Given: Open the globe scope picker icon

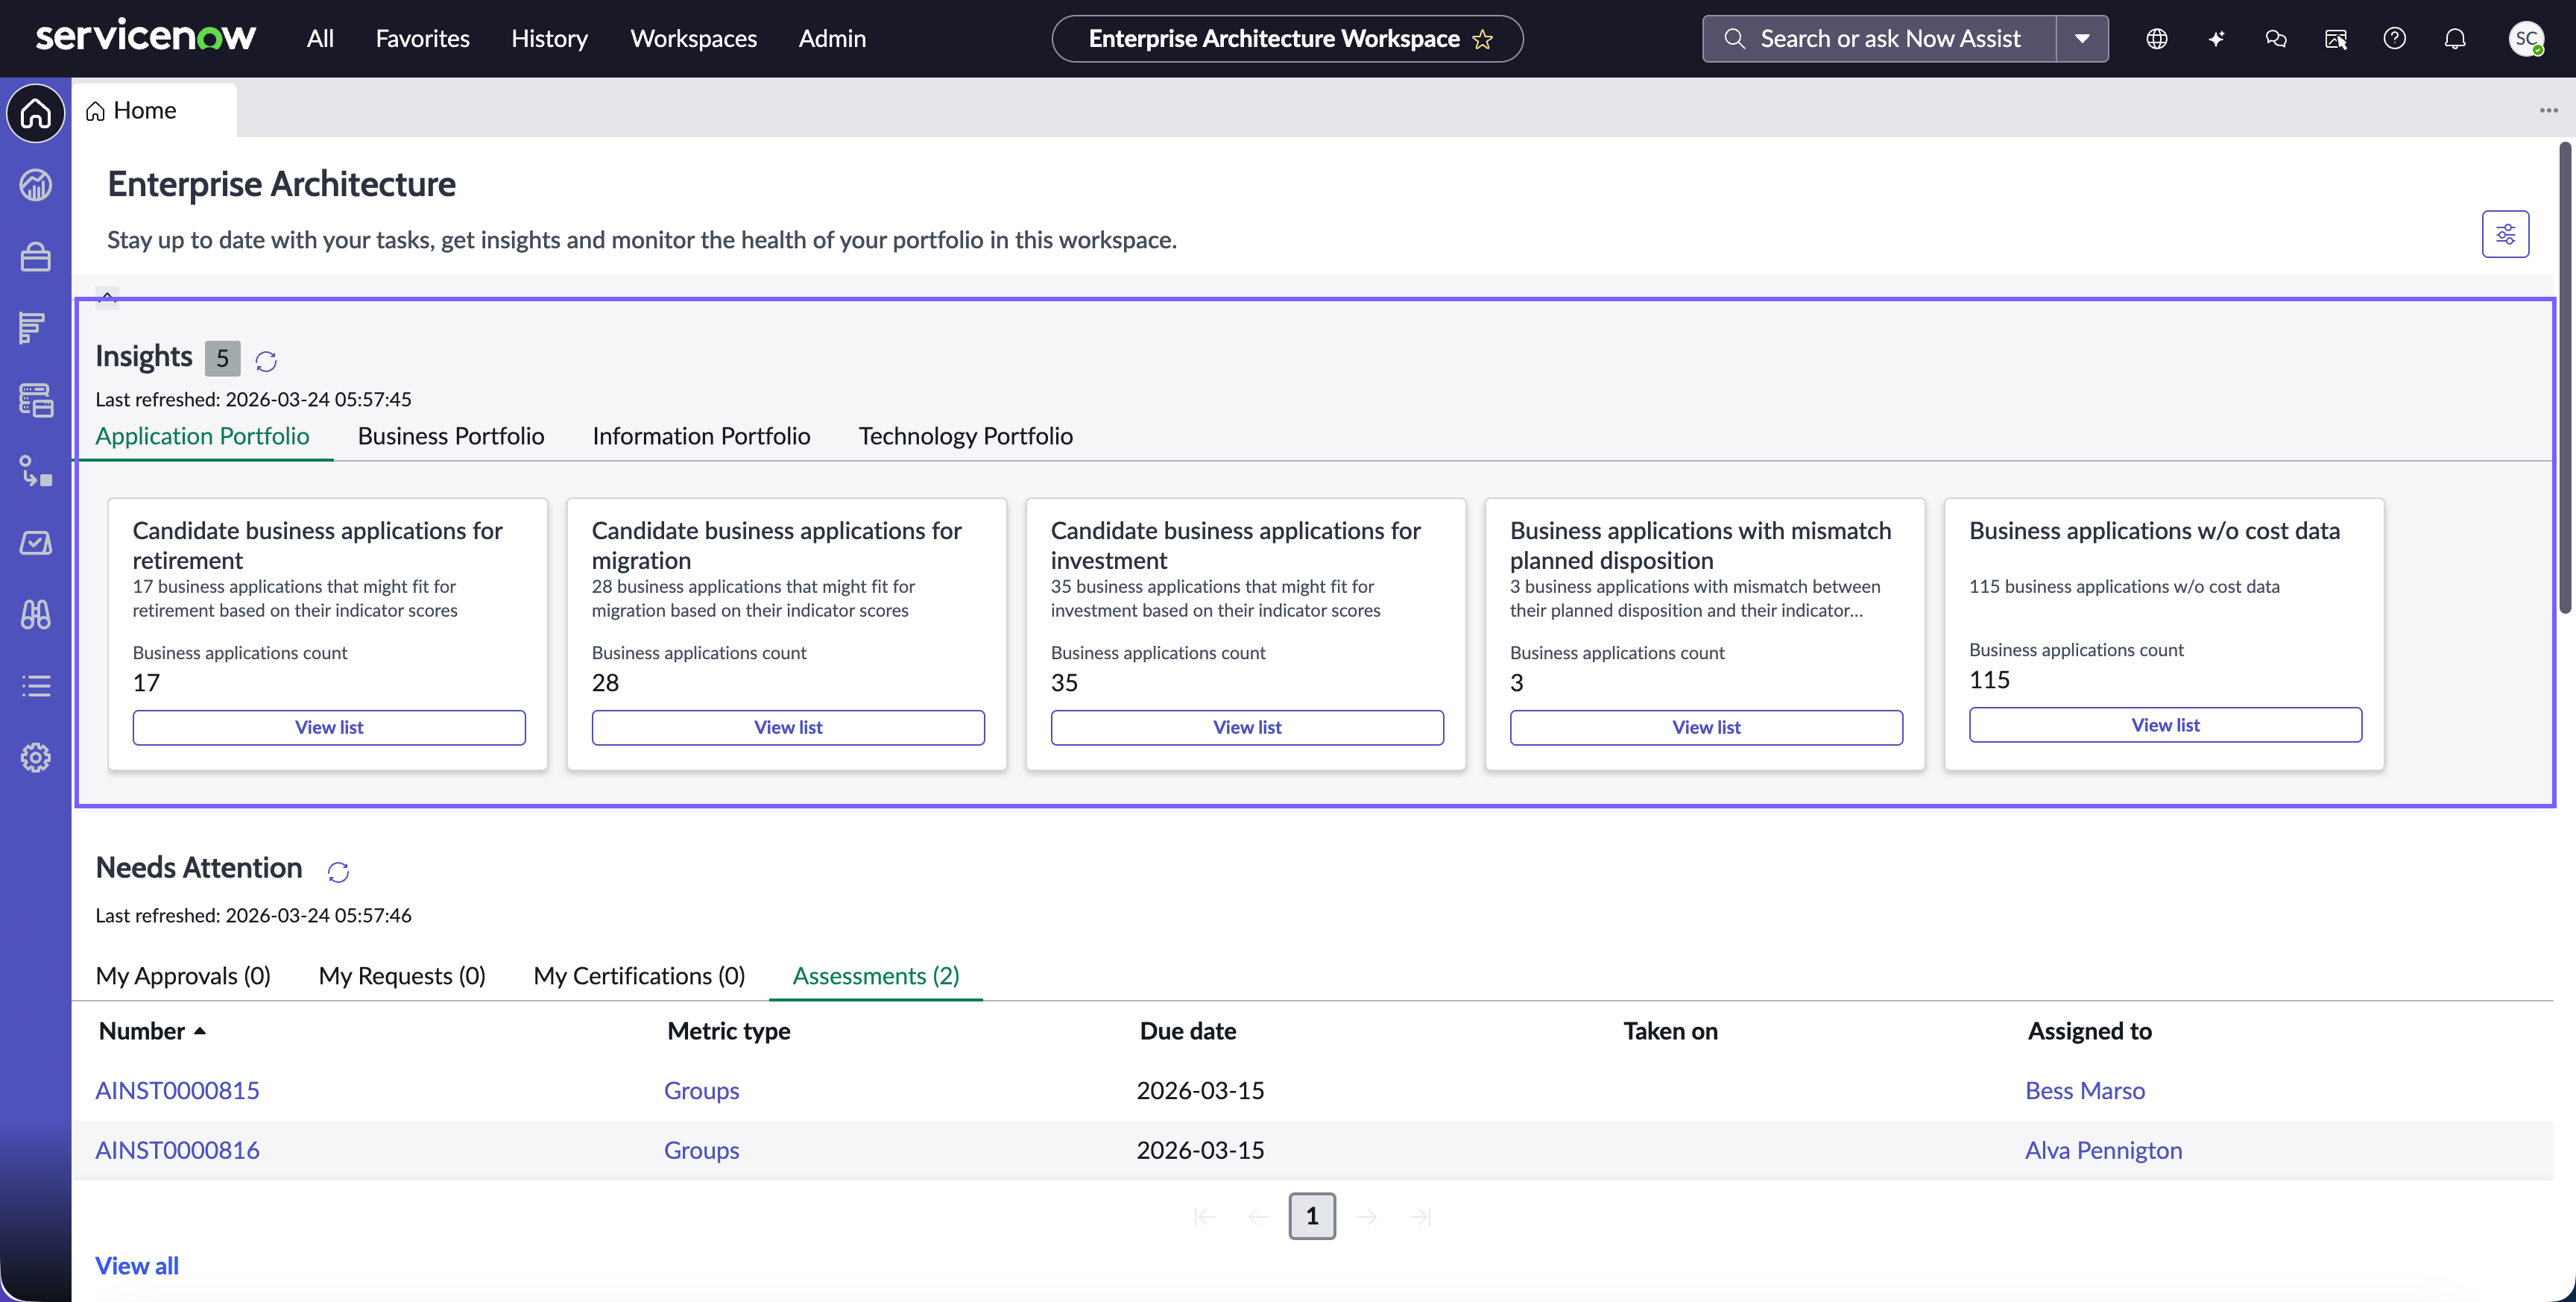Looking at the screenshot, I should click(2157, 39).
